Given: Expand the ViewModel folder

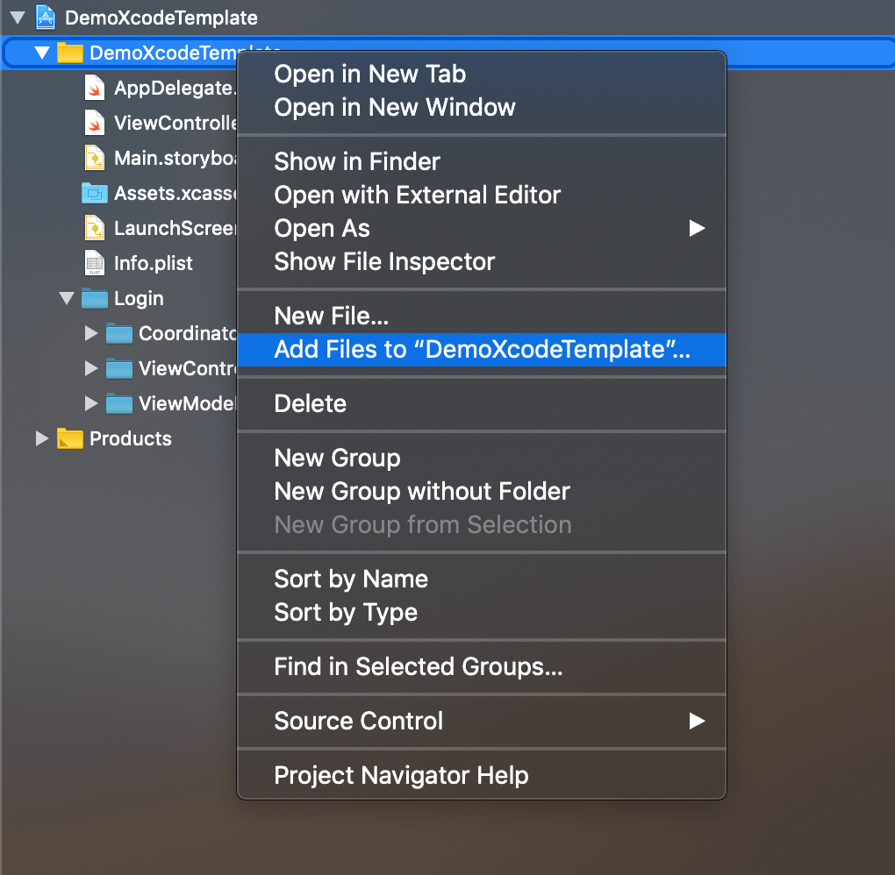Looking at the screenshot, I should (x=90, y=403).
